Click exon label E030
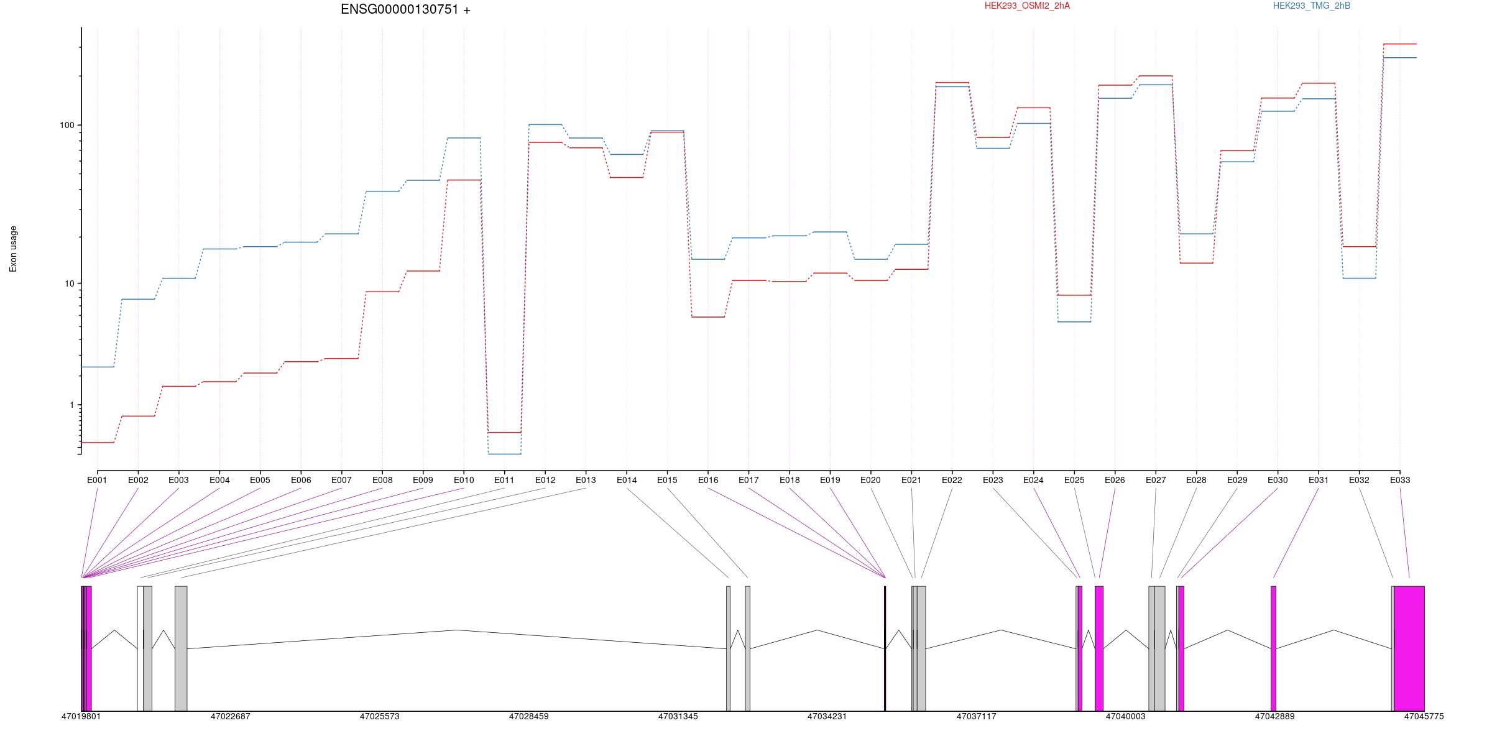The height and width of the screenshot is (746, 1492). pos(1278,480)
